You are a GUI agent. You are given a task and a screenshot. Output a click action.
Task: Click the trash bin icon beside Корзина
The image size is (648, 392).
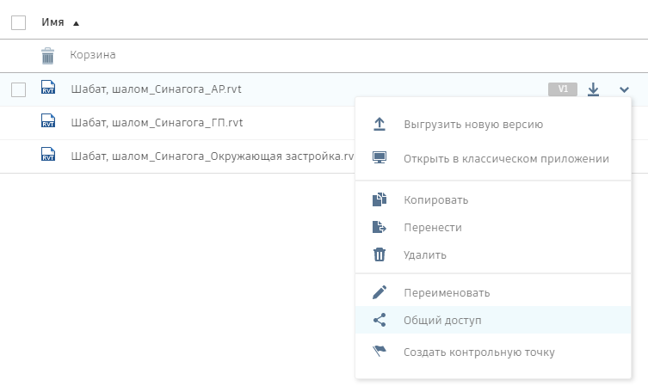point(48,56)
